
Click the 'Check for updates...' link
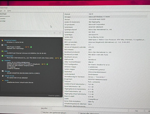54,96
